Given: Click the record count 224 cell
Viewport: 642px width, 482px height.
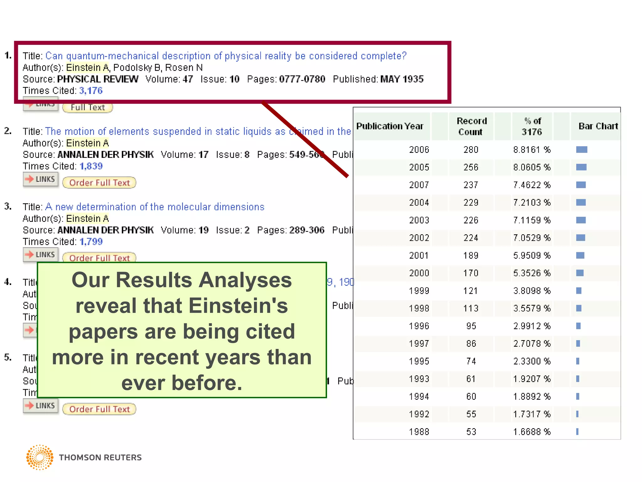Looking at the screenshot, I should 471,238.
